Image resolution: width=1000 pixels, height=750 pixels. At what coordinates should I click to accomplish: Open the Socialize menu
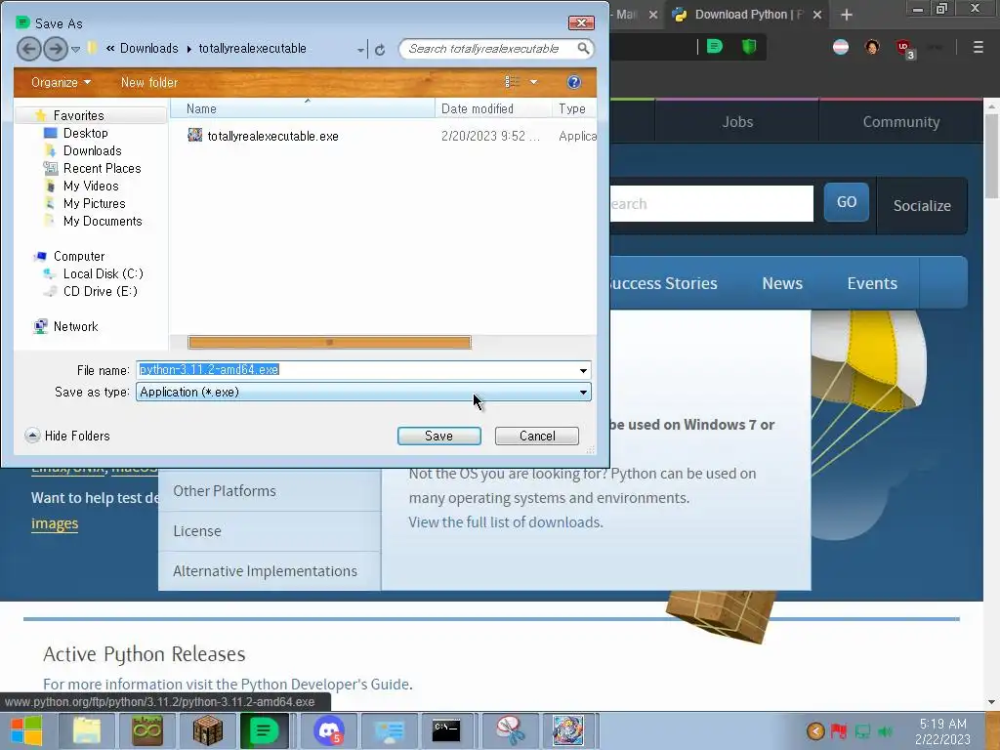pos(922,205)
